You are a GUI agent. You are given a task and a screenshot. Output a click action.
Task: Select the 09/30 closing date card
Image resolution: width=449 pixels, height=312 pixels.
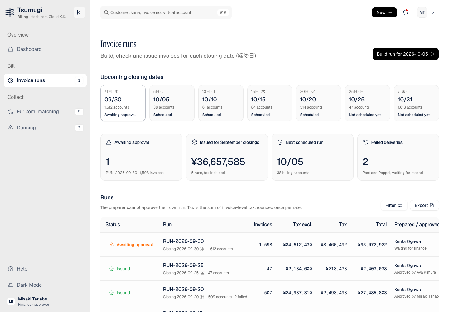123,103
